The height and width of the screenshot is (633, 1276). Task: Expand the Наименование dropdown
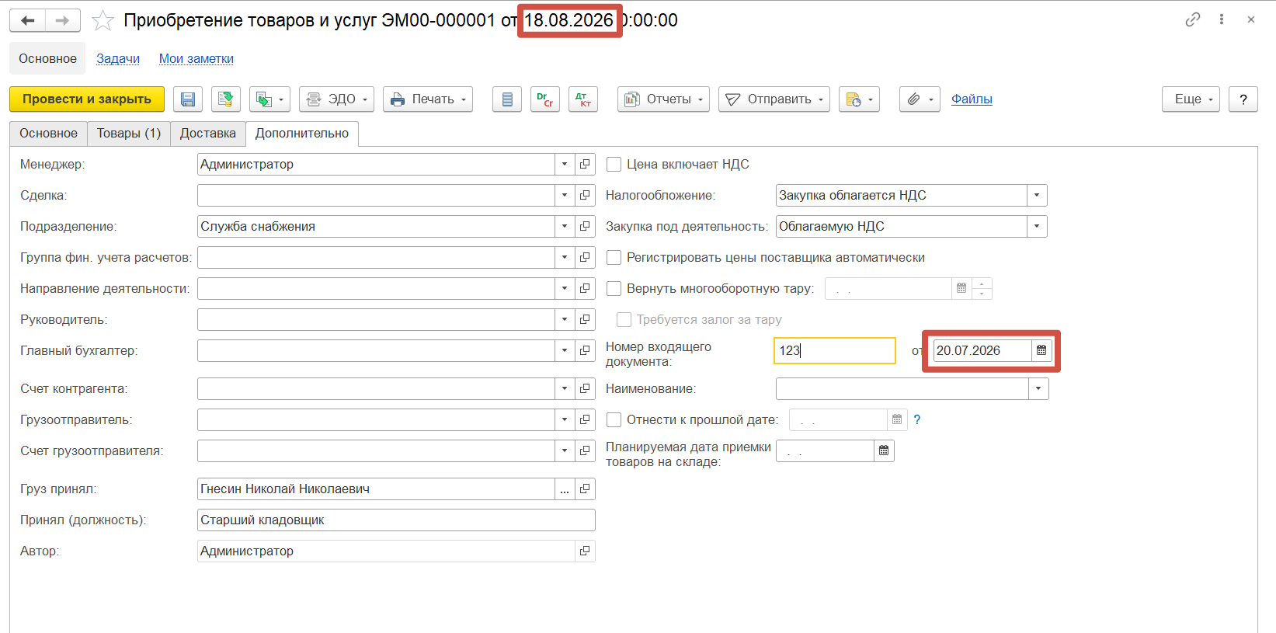tap(1038, 388)
